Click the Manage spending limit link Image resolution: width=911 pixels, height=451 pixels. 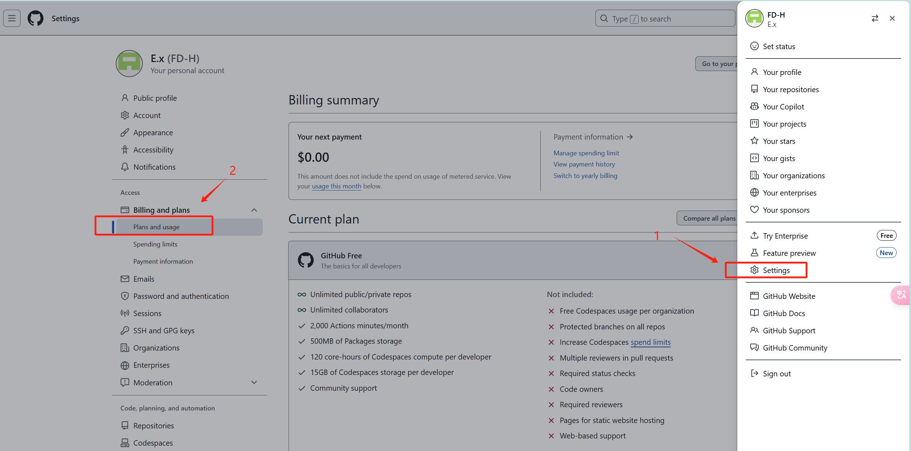tap(586, 153)
